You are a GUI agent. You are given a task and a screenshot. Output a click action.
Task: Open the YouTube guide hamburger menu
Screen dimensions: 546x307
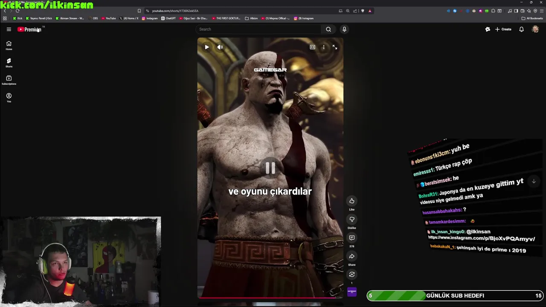click(x=9, y=29)
